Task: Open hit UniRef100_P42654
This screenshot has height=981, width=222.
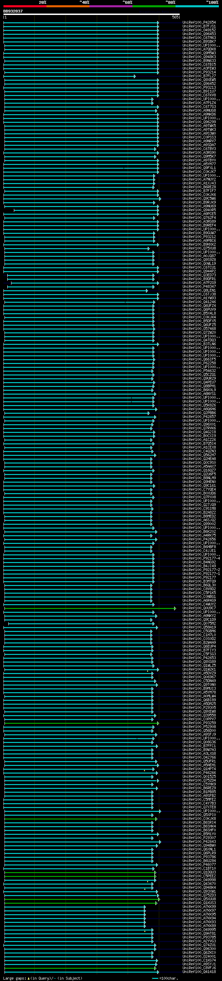Action: click(x=199, y=23)
